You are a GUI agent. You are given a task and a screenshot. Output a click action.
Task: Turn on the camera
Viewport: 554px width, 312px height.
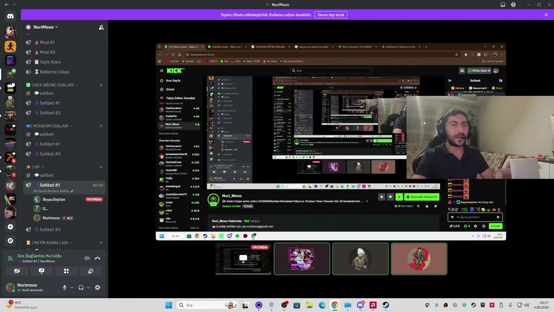click(x=17, y=271)
